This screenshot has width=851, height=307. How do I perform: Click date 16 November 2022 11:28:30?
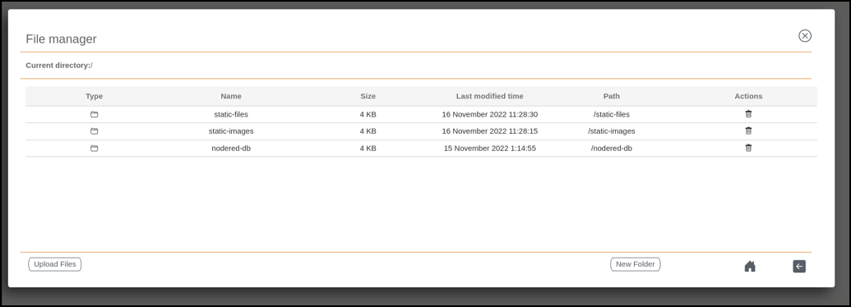pyautogui.click(x=489, y=114)
